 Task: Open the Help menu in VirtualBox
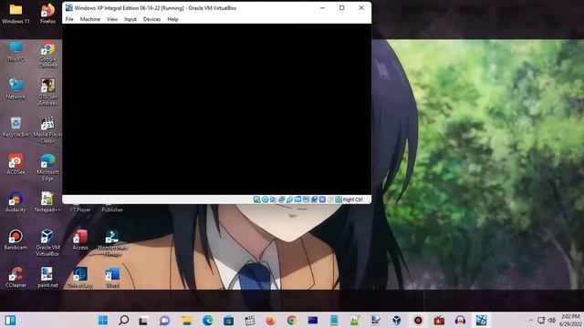coord(172,19)
